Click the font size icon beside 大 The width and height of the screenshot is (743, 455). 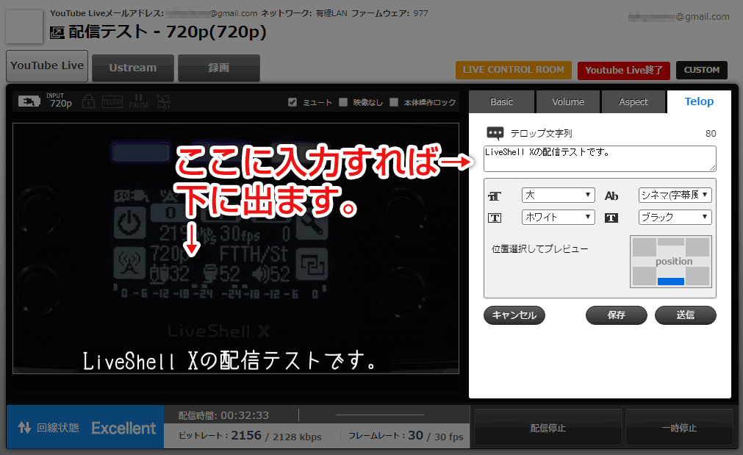(495, 196)
